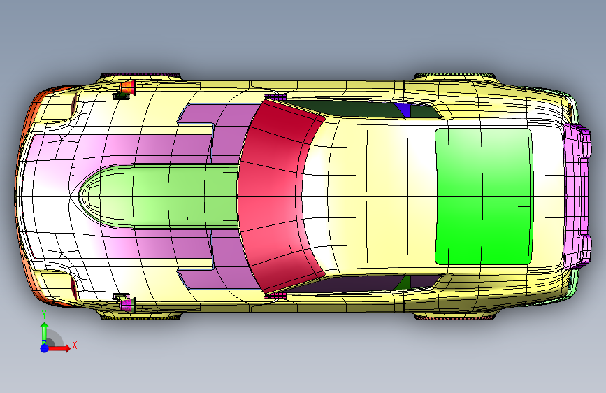
Task: Select the orange fender mirror on the car
Action: click(127, 87)
